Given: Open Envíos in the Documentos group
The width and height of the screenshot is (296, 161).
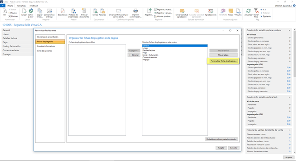Looking at the screenshot, I should [95, 12].
